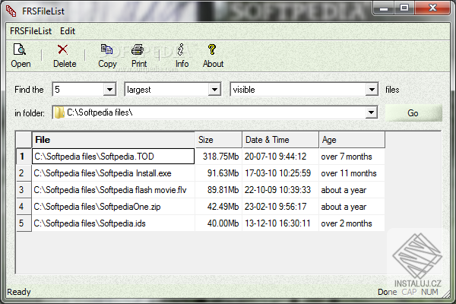Screen dimensions: 456x304
Task: Expand the 'visible' files dropdown
Action: tap(372, 90)
